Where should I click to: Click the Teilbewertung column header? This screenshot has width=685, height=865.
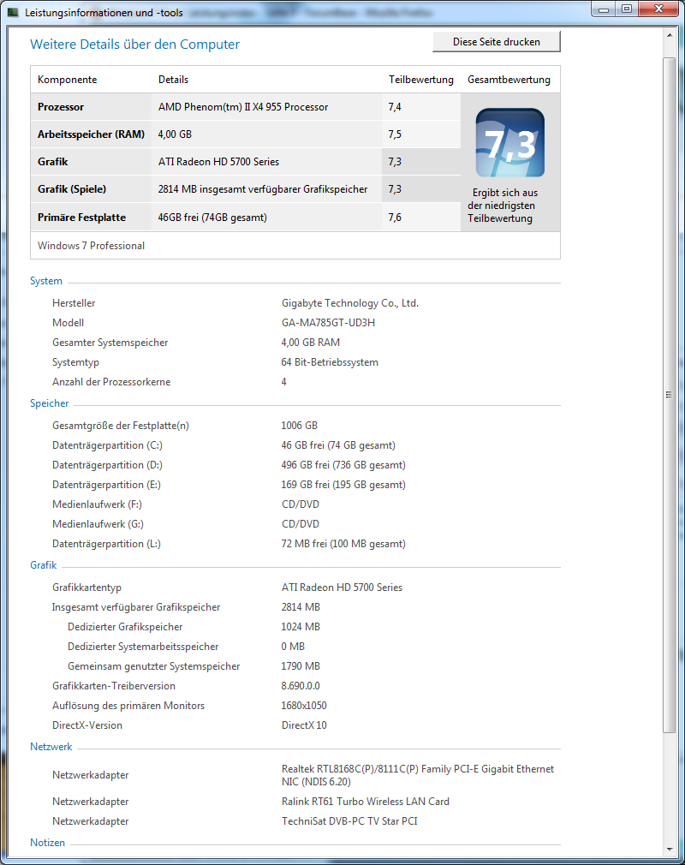coord(420,80)
